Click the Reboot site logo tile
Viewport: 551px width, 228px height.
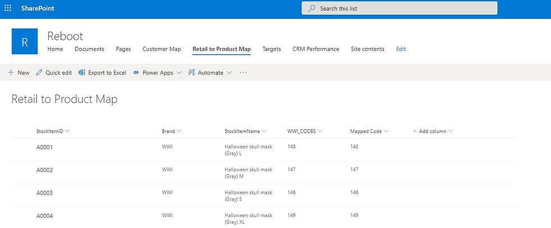coord(25,41)
